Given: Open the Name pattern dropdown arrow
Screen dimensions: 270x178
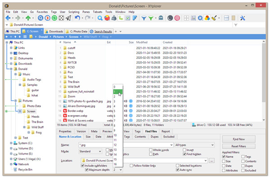Looking at the screenshot, I should (x=171, y=145).
